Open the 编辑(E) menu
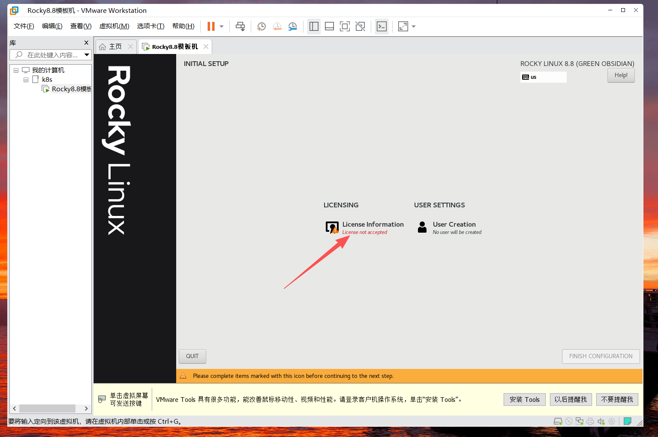Image resolution: width=658 pixels, height=437 pixels. click(52, 26)
